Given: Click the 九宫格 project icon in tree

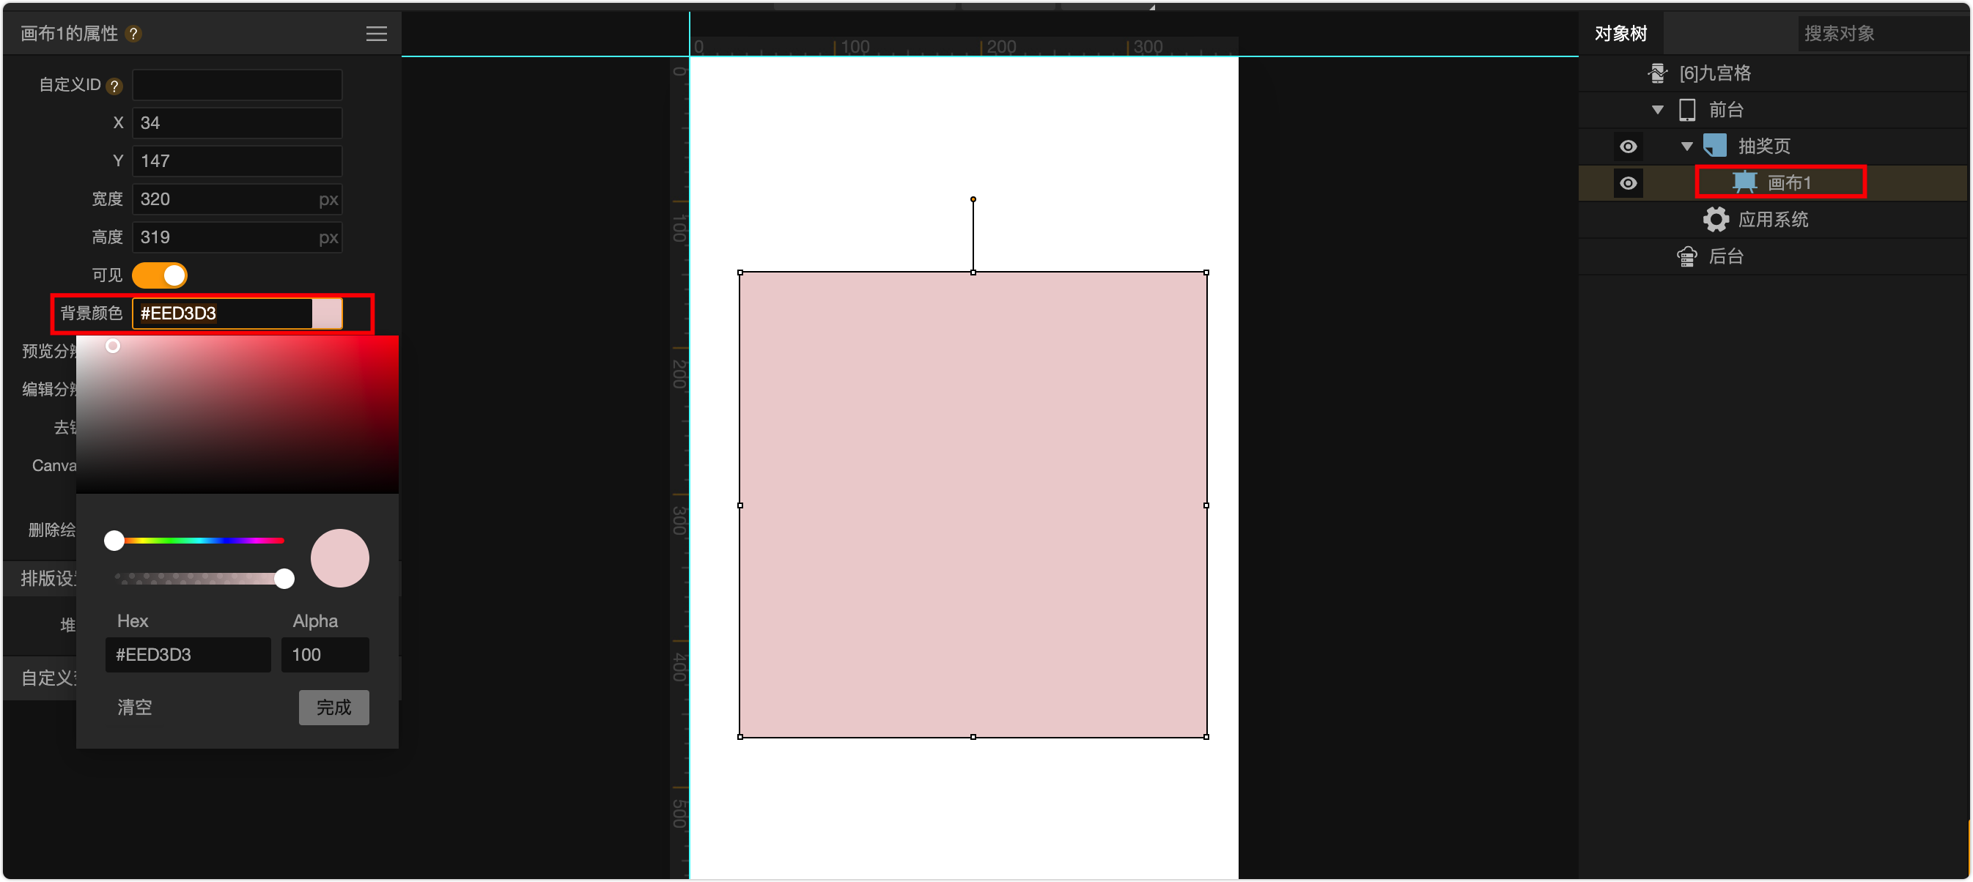Looking at the screenshot, I should coord(1657,73).
